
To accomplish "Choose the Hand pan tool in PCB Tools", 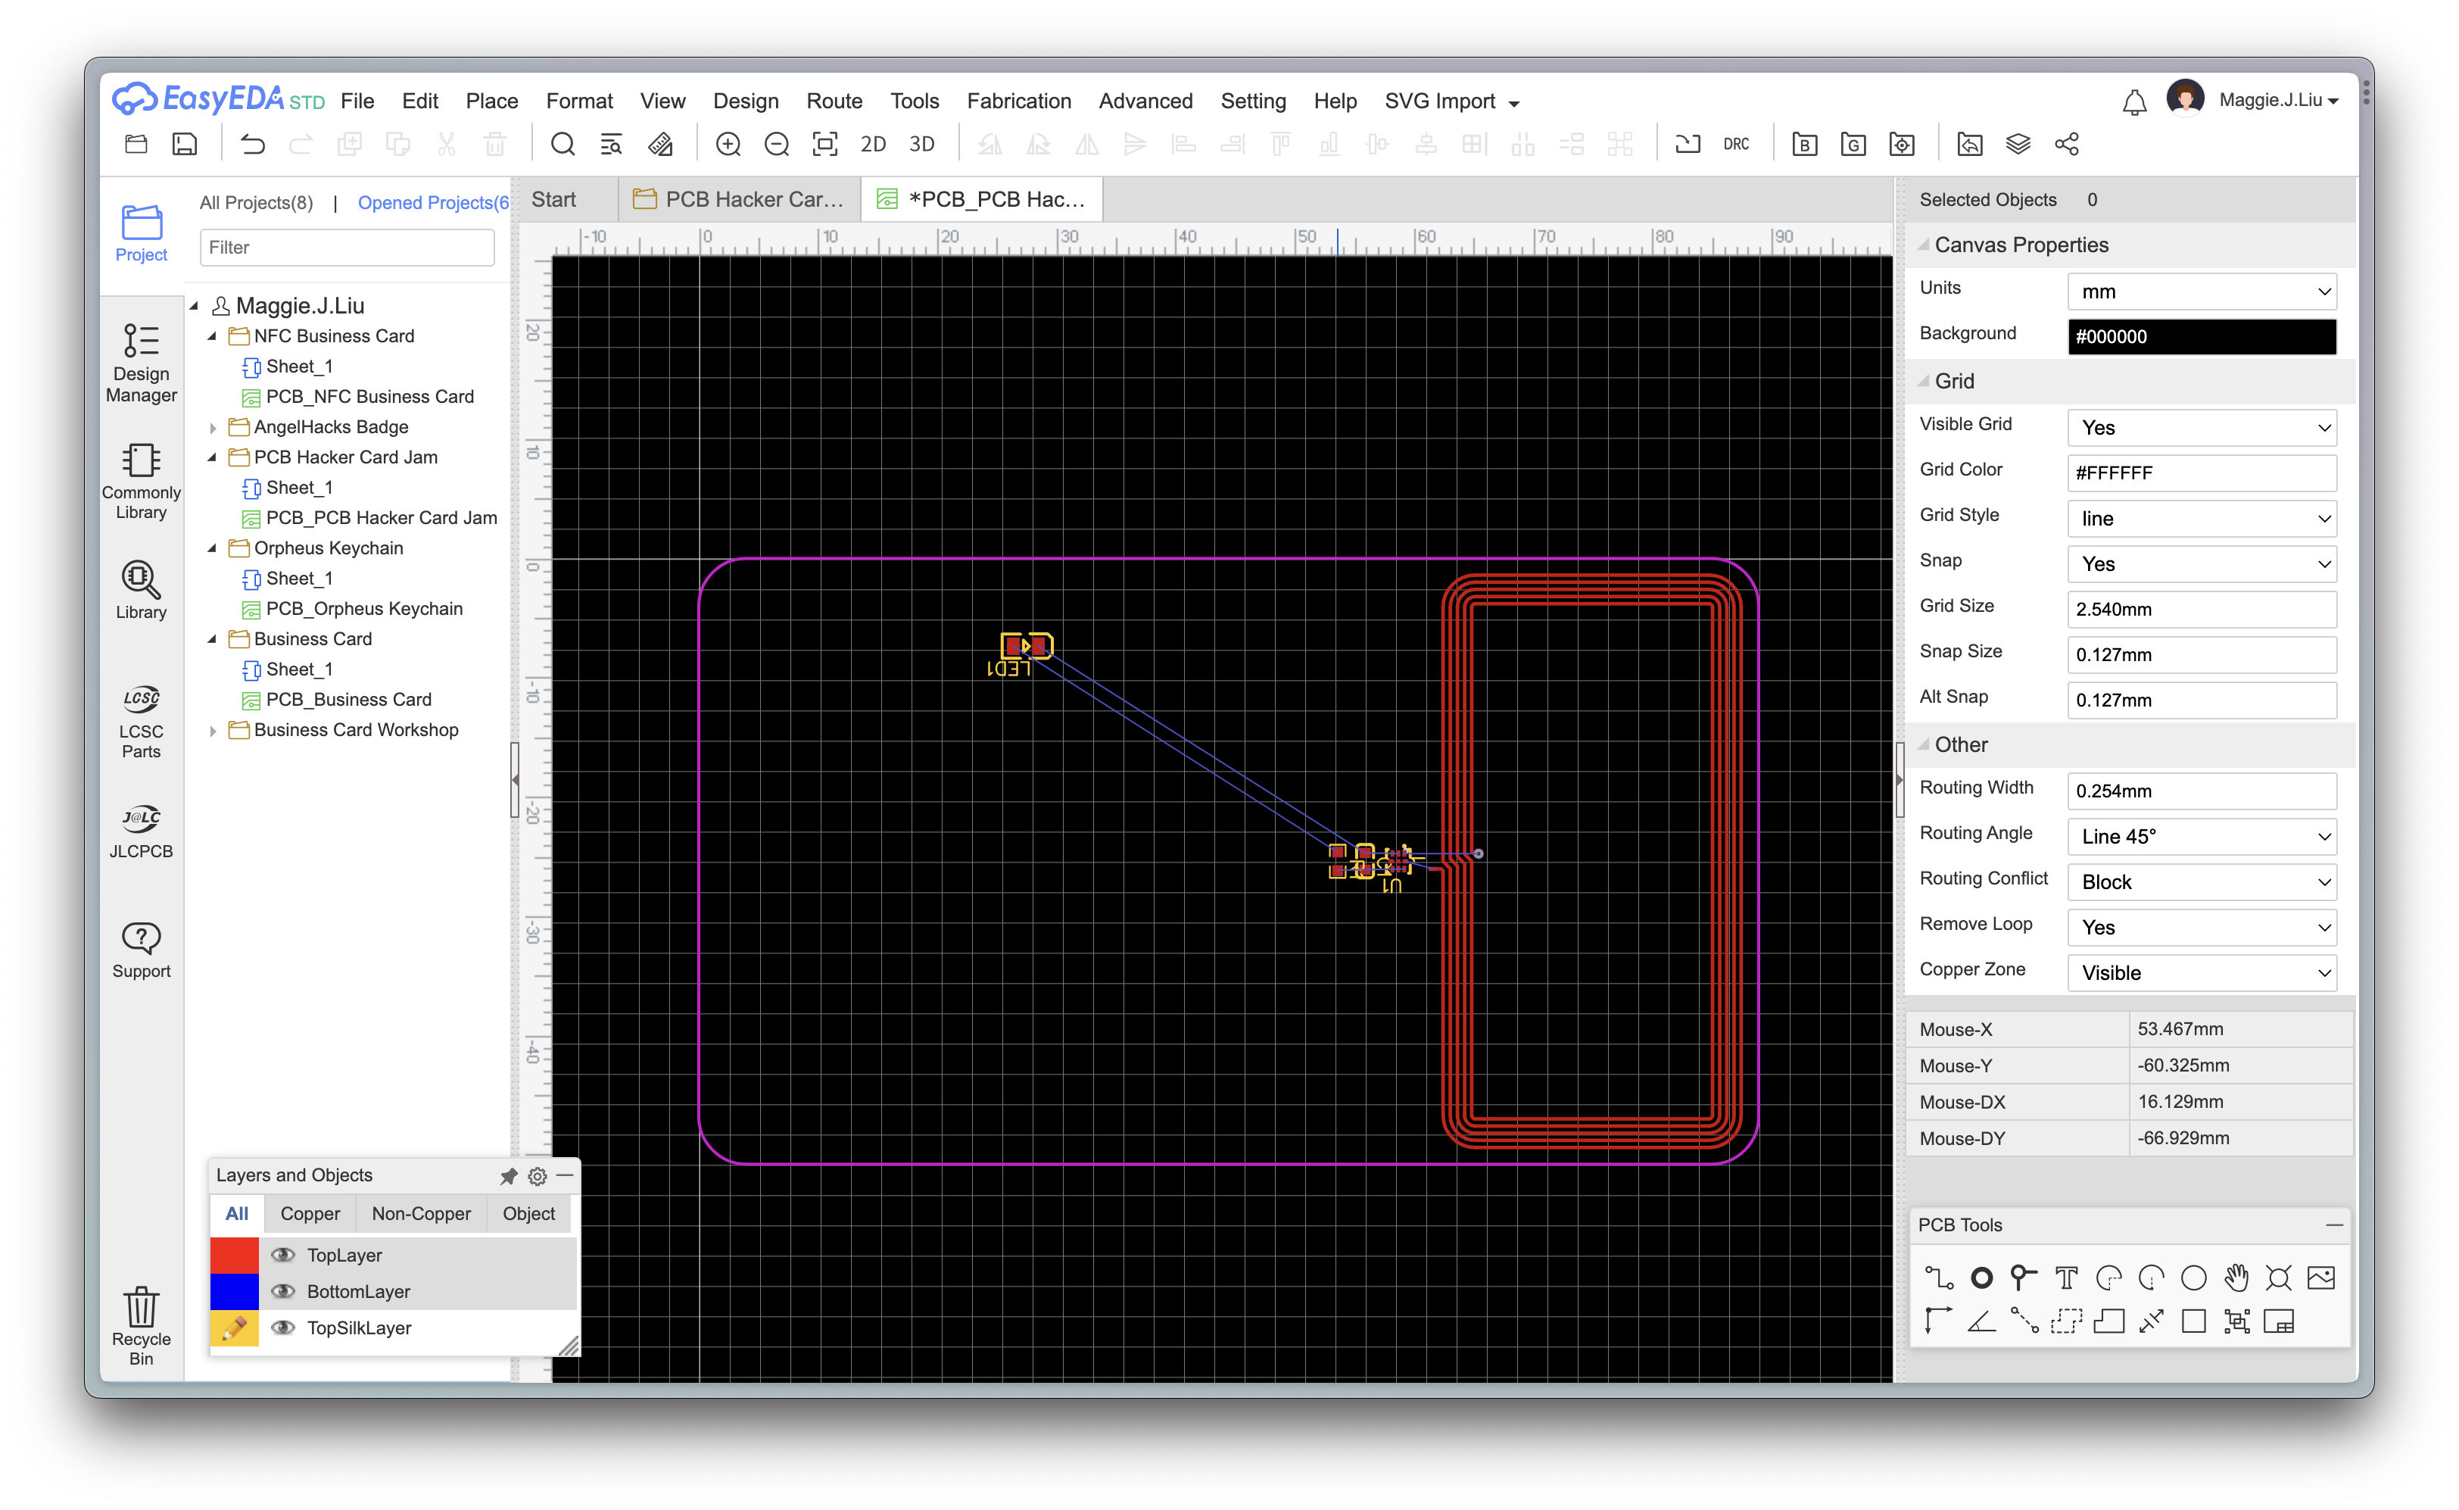I will [x=2236, y=1278].
